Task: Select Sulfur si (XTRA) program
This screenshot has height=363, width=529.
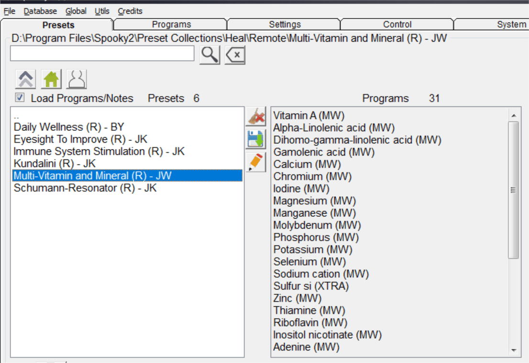Action: tap(390, 286)
